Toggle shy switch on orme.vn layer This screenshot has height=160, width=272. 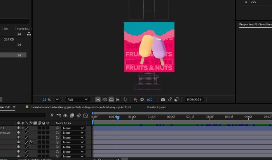(18, 132)
